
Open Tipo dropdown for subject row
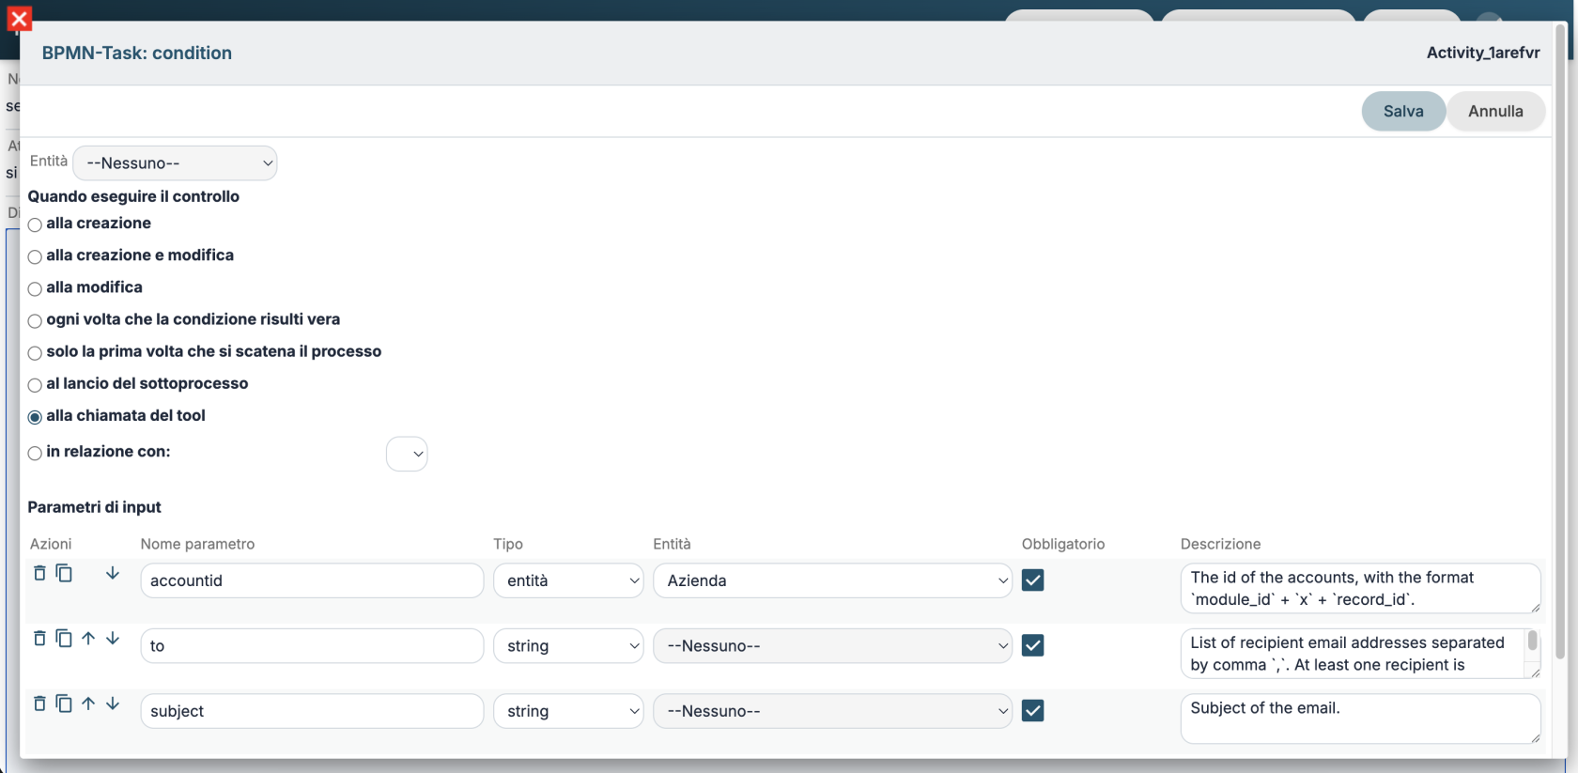click(568, 711)
